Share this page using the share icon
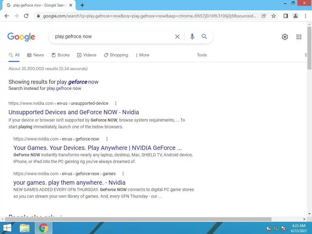 pos(264,16)
